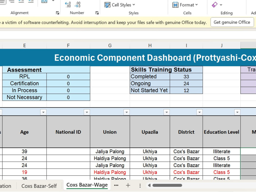The image size is (256, 192).
Task: Expand the Clear dropdown arrow
Action: coord(221,5)
